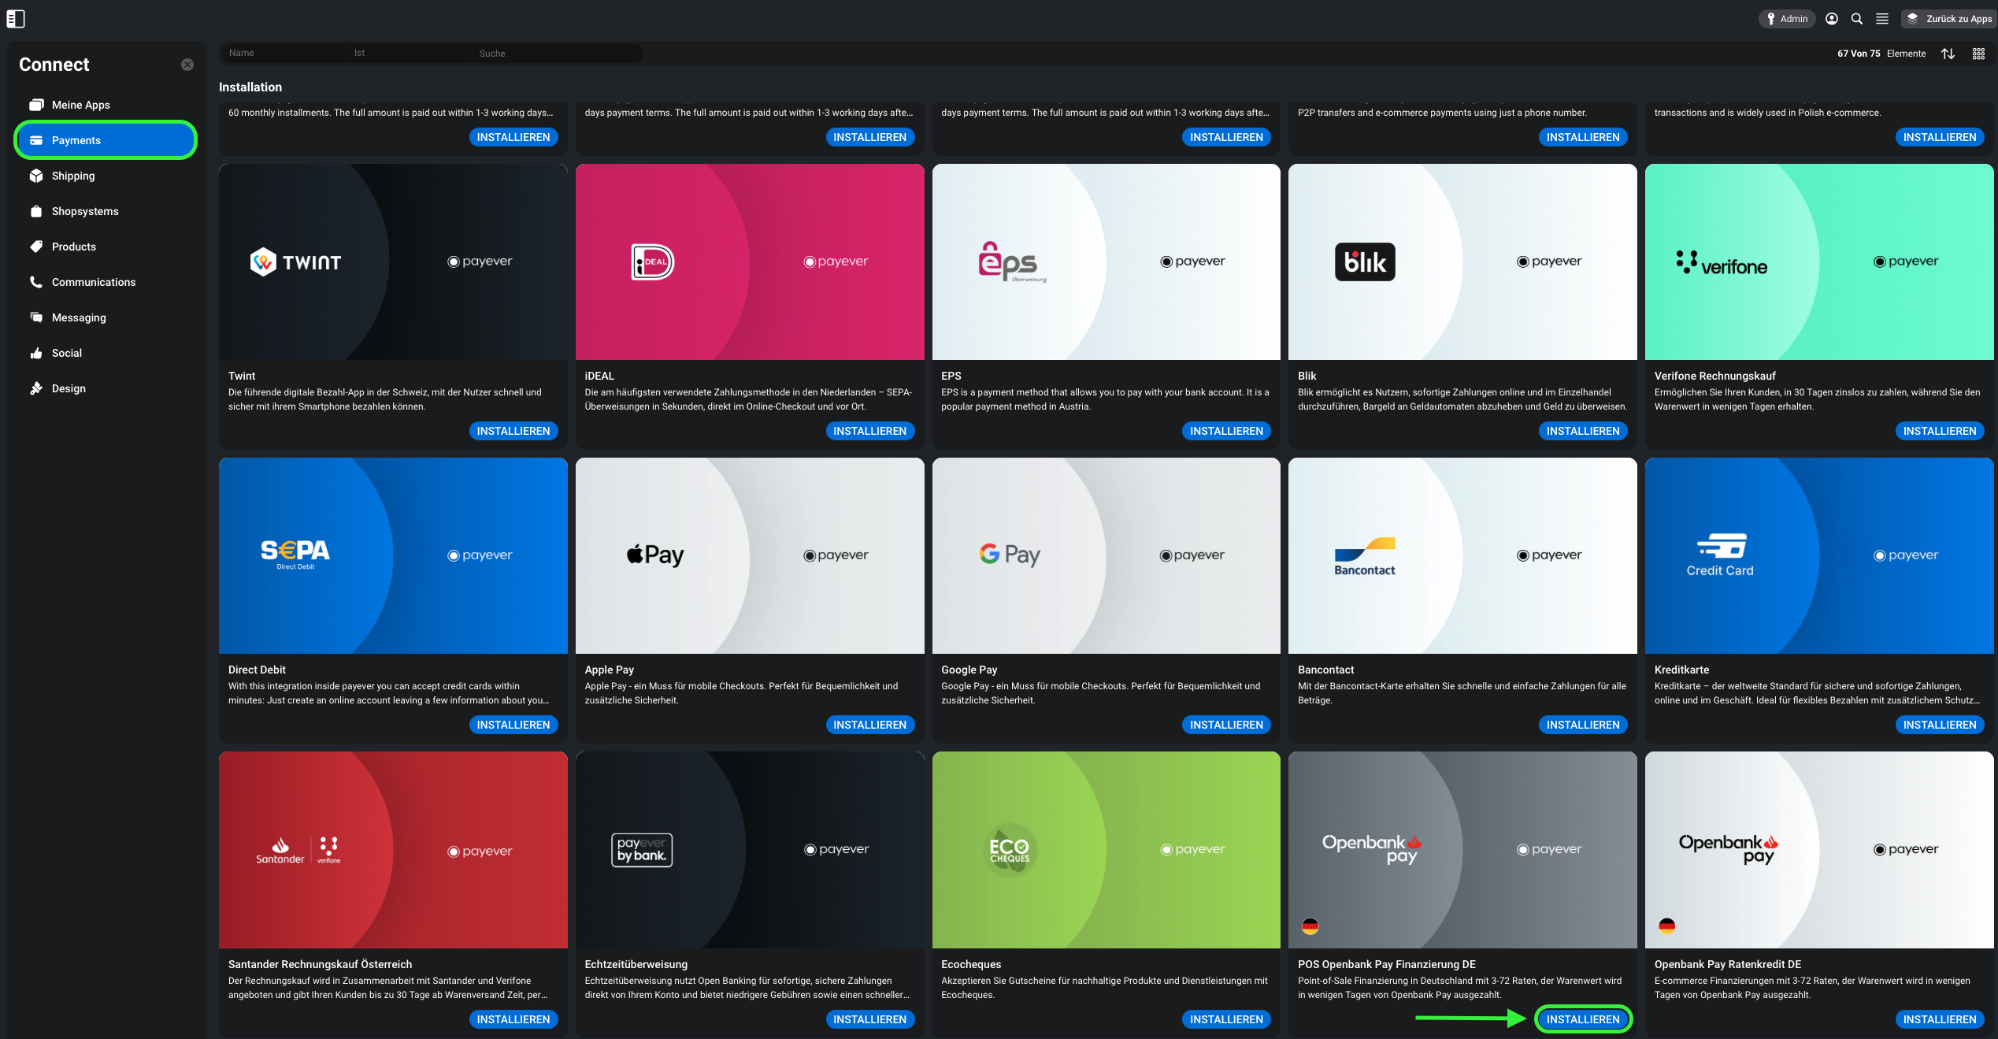Select Products category
The width and height of the screenshot is (1998, 1039).
106,247
